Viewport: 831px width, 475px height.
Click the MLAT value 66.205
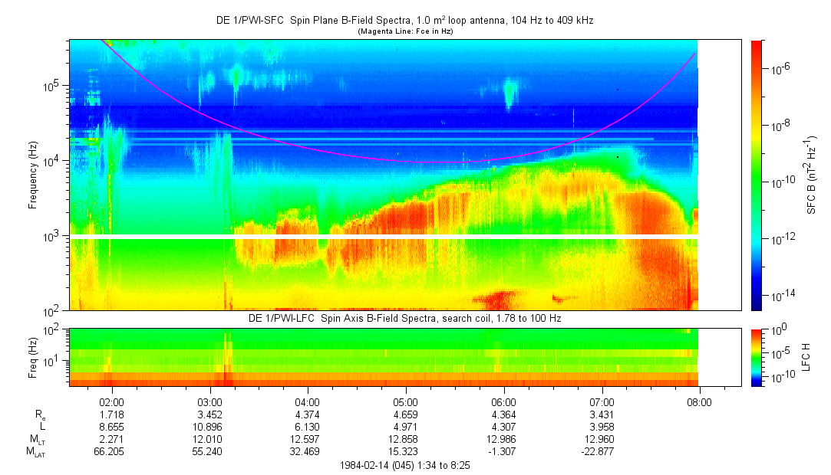tap(111, 453)
